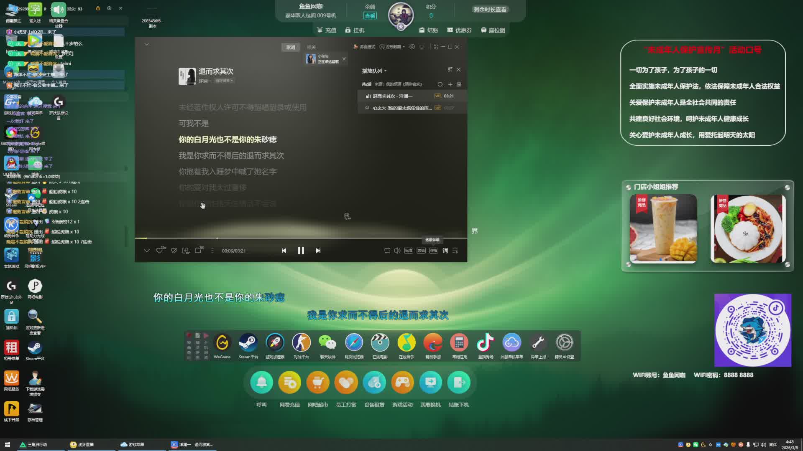The width and height of the screenshot is (803, 451).
Task: Toggle the 伴唱 accompaniment mode
Action: tap(434, 251)
